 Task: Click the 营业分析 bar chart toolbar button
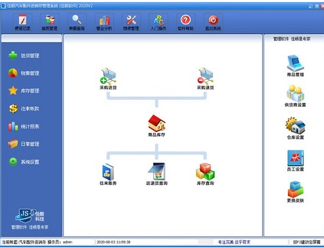click(x=104, y=22)
